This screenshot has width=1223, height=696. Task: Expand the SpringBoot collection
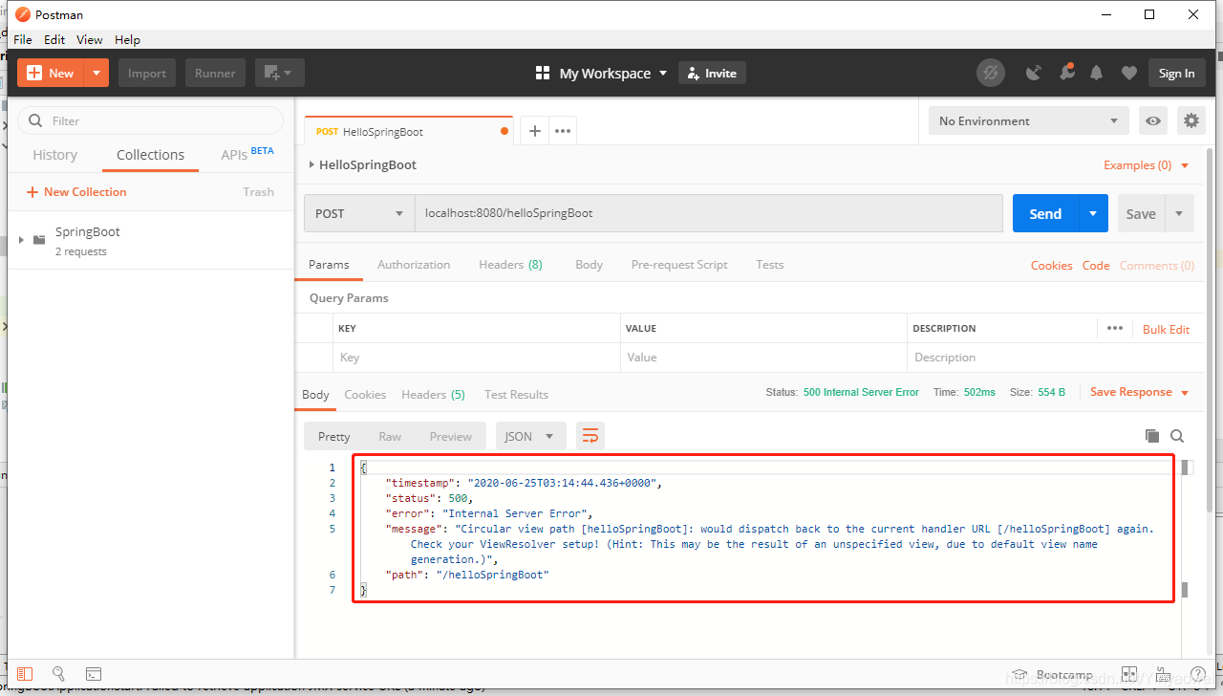(21, 240)
